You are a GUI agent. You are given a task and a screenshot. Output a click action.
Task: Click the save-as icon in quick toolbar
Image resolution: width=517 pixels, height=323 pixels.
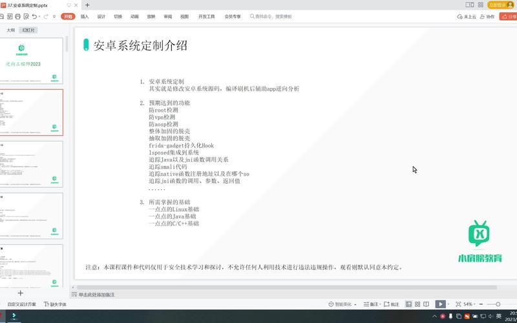(x=10, y=17)
